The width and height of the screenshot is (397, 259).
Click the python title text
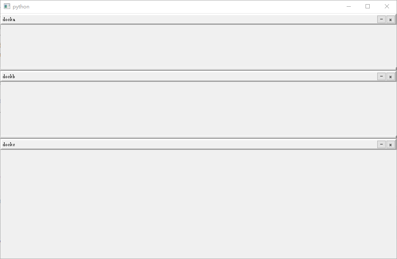(x=21, y=7)
